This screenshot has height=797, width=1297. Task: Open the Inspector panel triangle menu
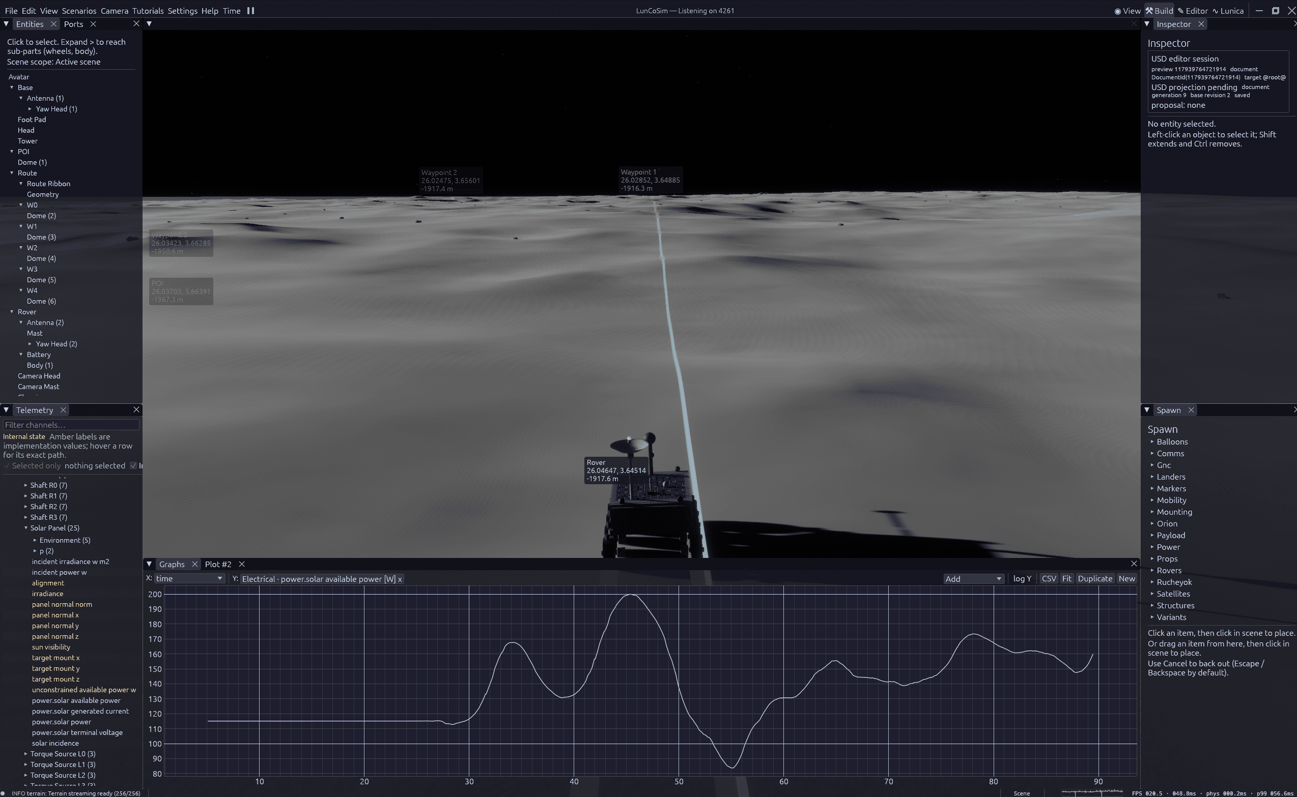[1147, 24]
